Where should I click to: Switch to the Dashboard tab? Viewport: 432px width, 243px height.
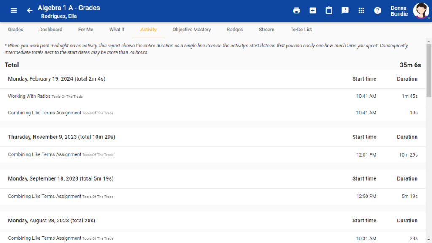51,30
